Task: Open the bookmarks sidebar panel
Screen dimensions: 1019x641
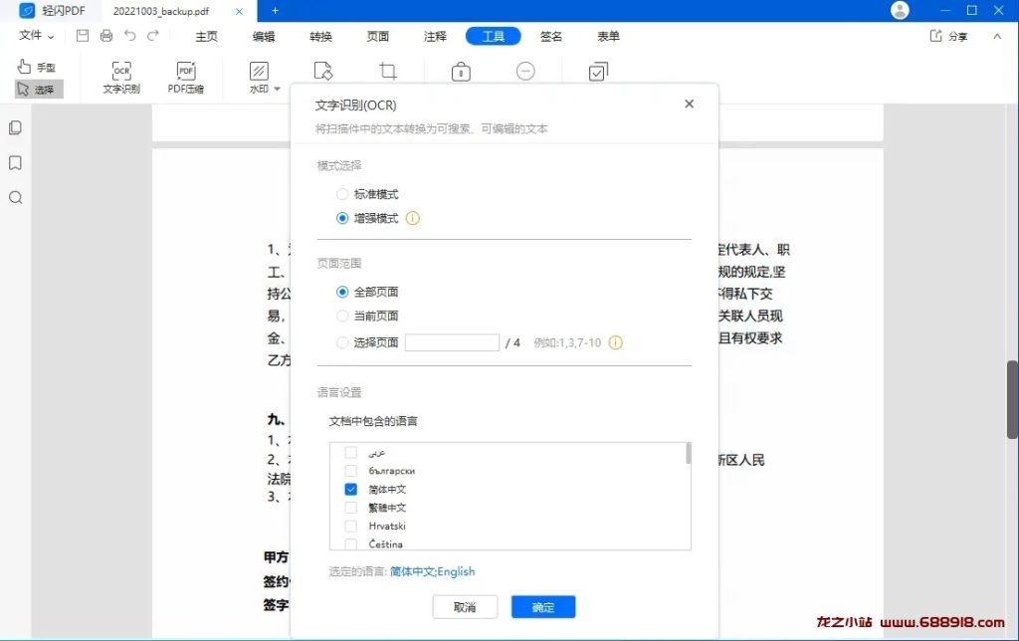Action: pyautogui.click(x=16, y=162)
